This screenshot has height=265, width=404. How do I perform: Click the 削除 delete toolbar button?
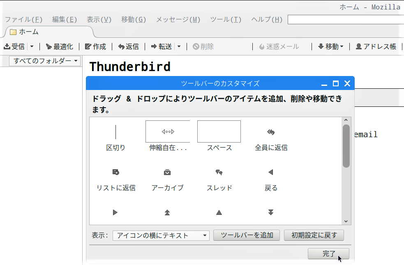click(x=203, y=46)
